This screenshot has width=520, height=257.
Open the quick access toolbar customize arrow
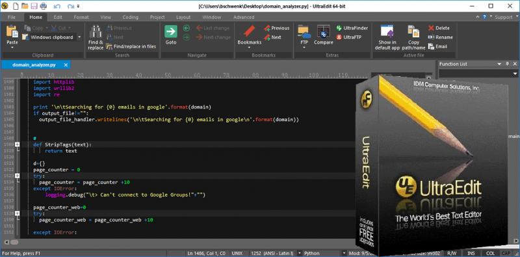click(78, 6)
